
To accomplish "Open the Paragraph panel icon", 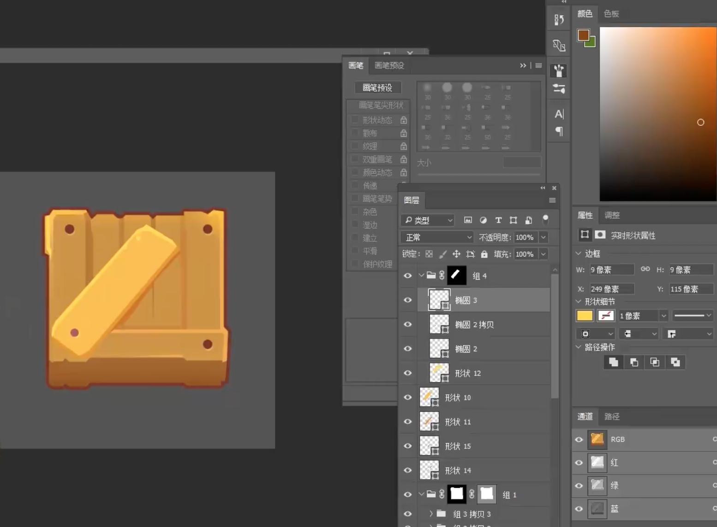I will (559, 132).
